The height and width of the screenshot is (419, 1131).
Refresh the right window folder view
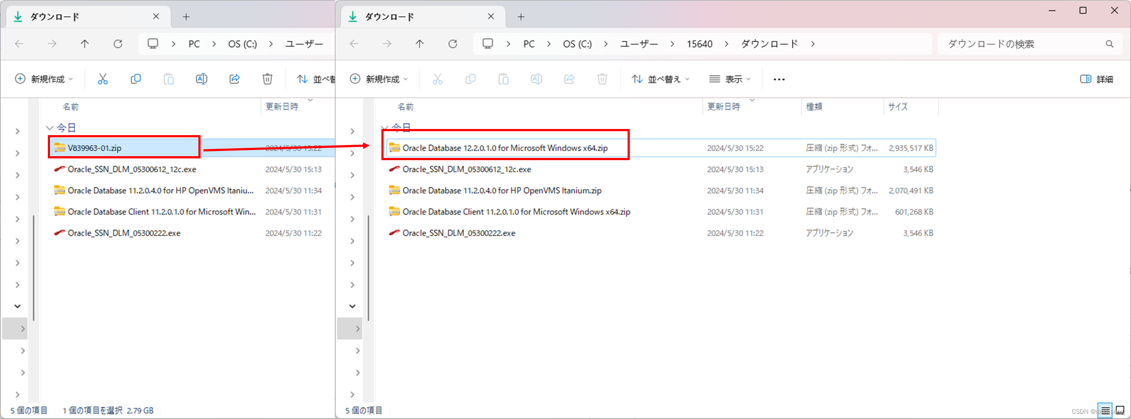click(x=452, y=44)
